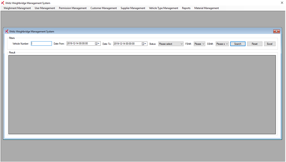Click the Xhitiz logo icon of inner window
Viewport: 286px width, 162px height.
(7, 31)
